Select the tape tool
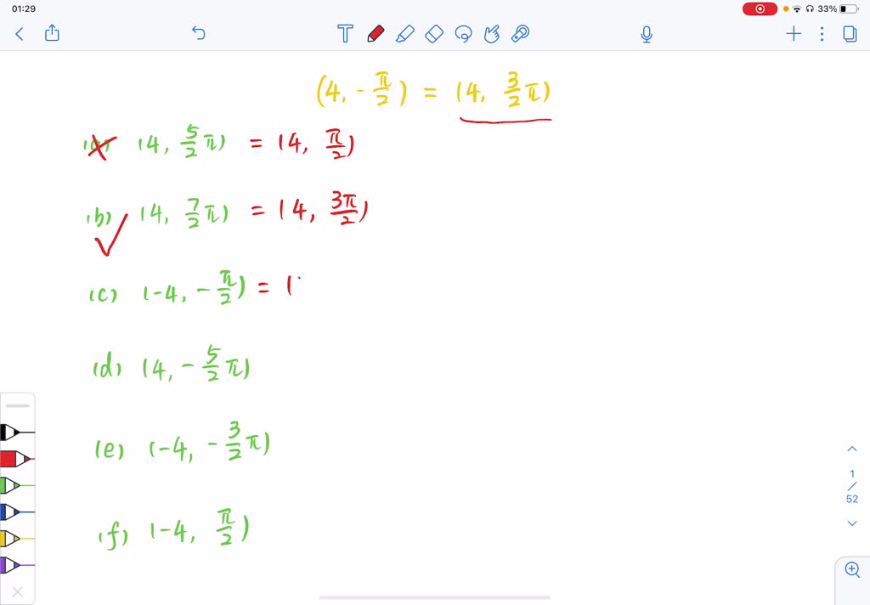Viewport: 870px width, 605px height. (521, 33)
